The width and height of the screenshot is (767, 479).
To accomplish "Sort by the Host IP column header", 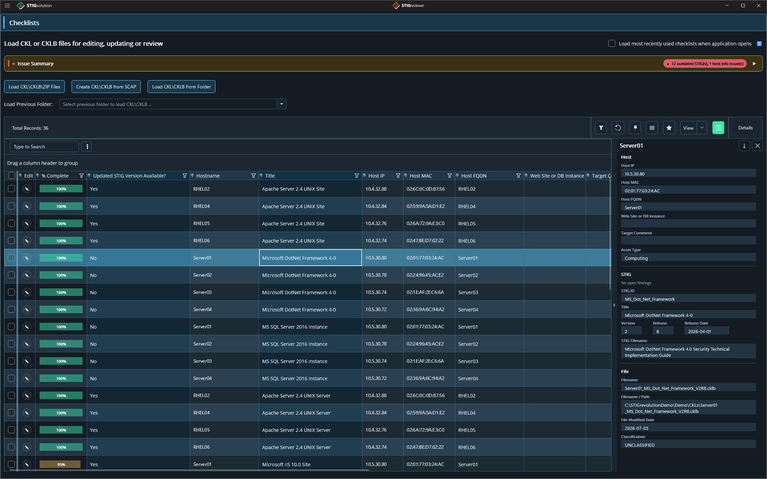I will click(376, 175).
